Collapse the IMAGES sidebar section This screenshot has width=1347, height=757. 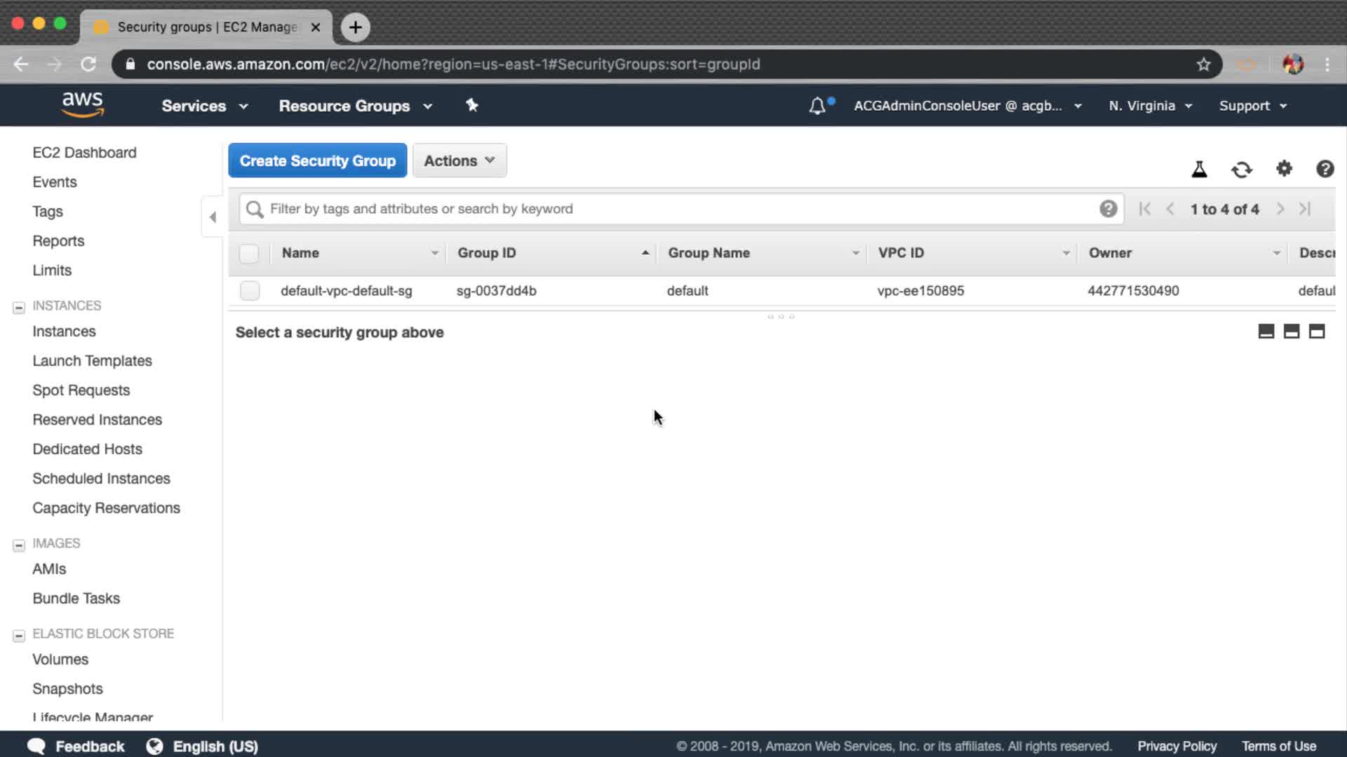(x=19, y=545)
